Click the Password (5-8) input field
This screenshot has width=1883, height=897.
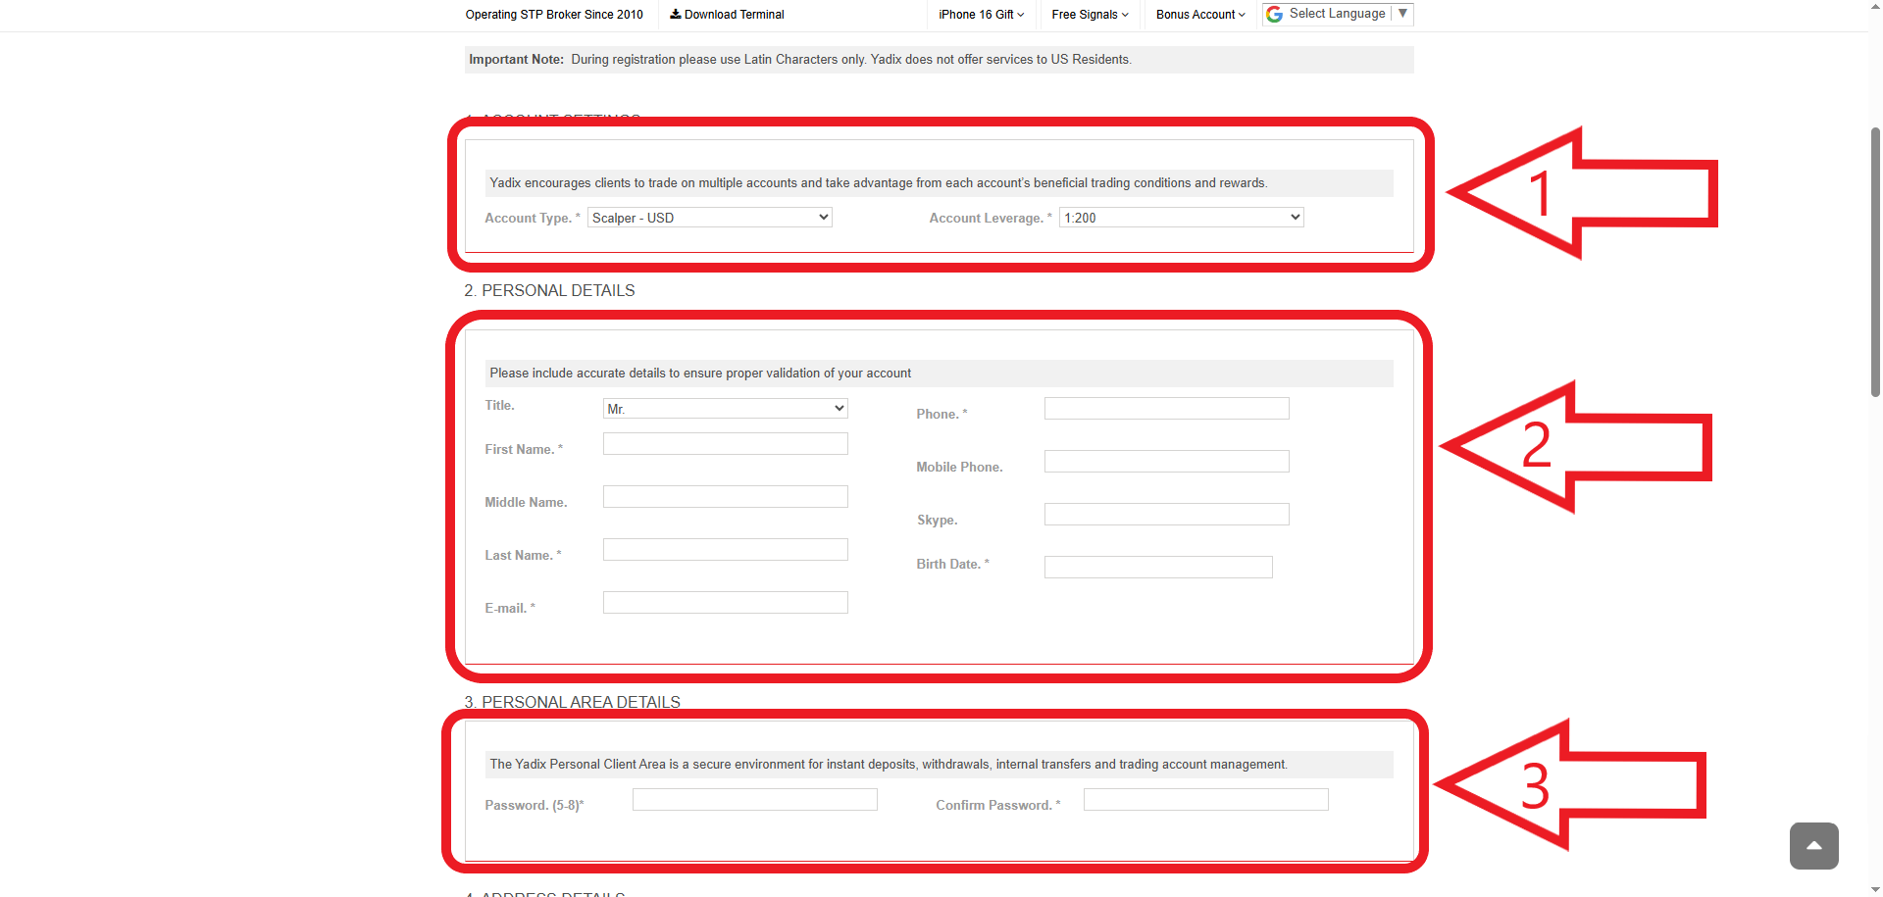[754, 800]
